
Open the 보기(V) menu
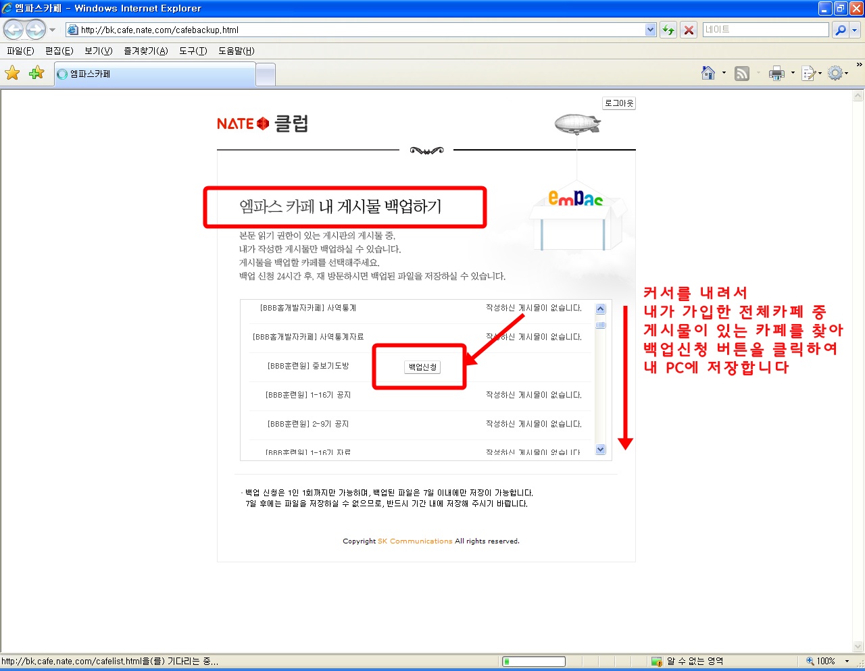tap(99, 51)
